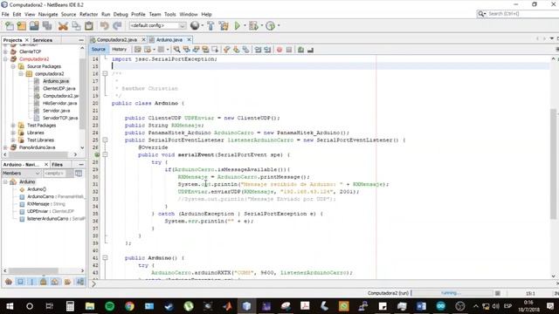Collapse the Computadora2 project node
Image resolution: width=559 pixels, height=314 pixels.
pyautogui.click(x=5, y=59)
